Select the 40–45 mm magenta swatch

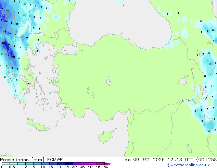point(93,164)
